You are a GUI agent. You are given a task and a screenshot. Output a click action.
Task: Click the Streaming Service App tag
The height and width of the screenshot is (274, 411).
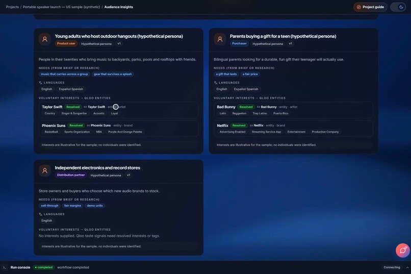(x=266, y=132)
